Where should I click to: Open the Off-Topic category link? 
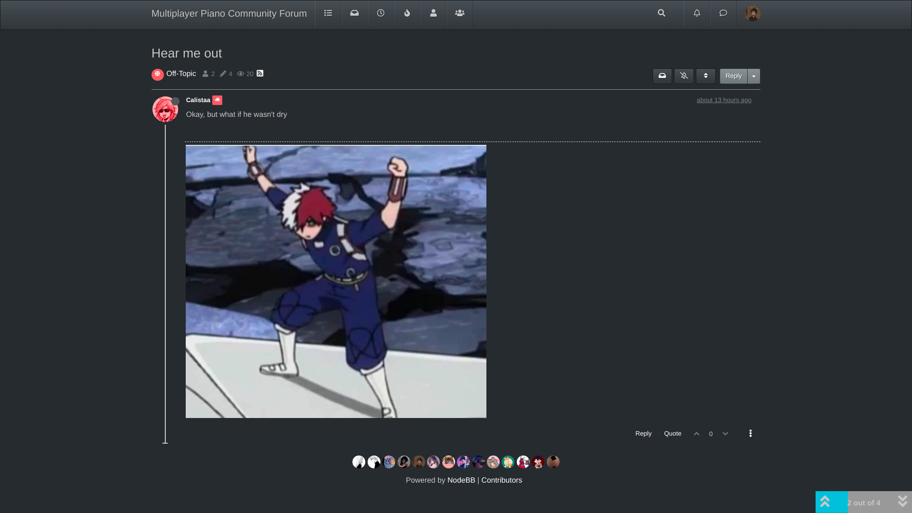[181, 74]
